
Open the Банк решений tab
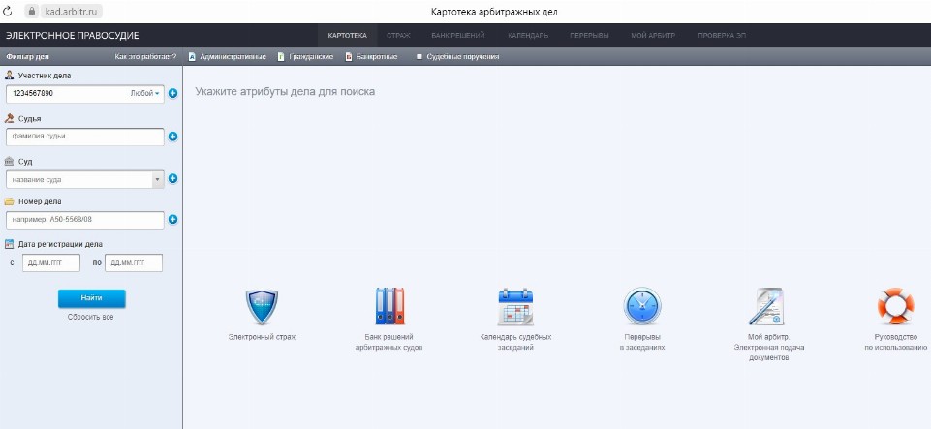(x=457, y=36)
